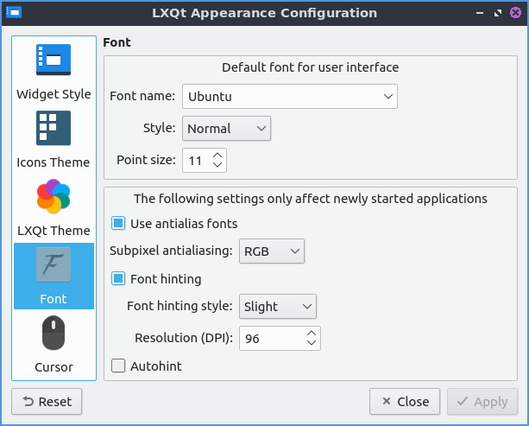Expand the Font name dropdown
The image size is (529, 426).
tap(289, 97)
